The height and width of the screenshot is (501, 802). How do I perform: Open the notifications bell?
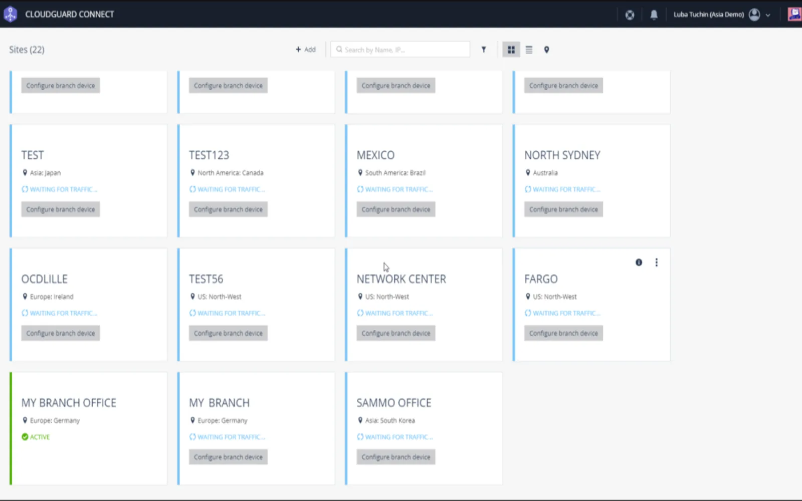tap(654, 15)
